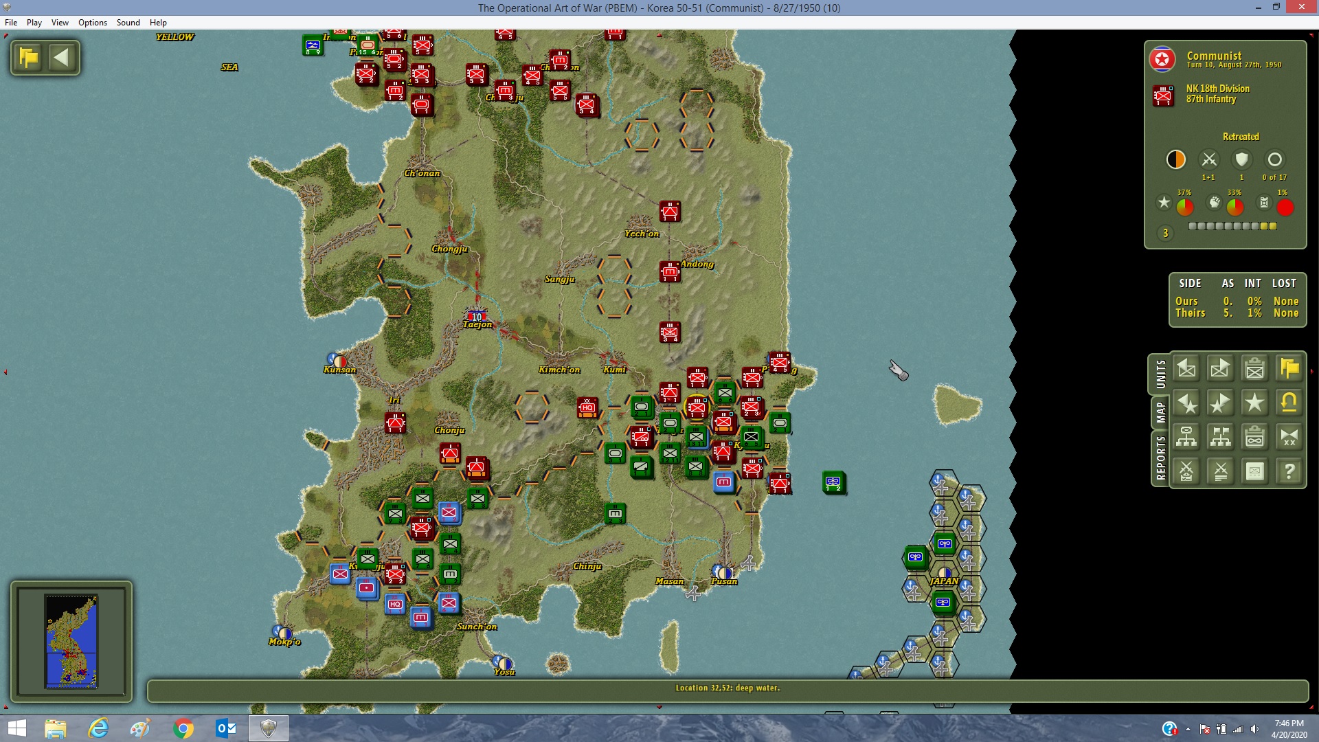Screen dimensions: 1319x742
Task: Click the fist readiness icon
Action: (1215, 203)
